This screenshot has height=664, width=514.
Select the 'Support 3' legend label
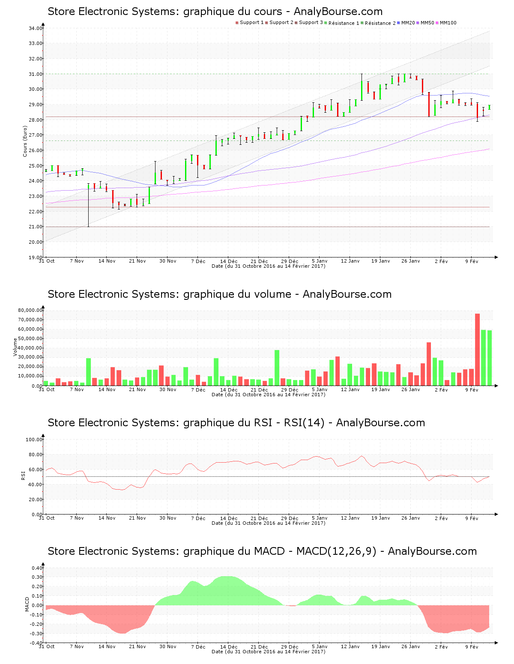click(311, 23)
